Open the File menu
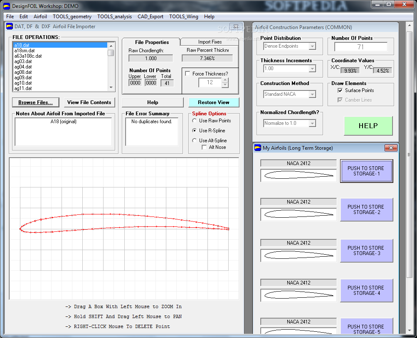 (x=10, y=17)
